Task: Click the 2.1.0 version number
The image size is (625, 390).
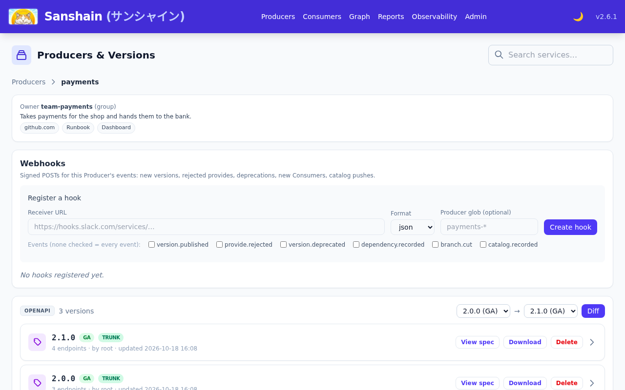Action: (63, 337)
